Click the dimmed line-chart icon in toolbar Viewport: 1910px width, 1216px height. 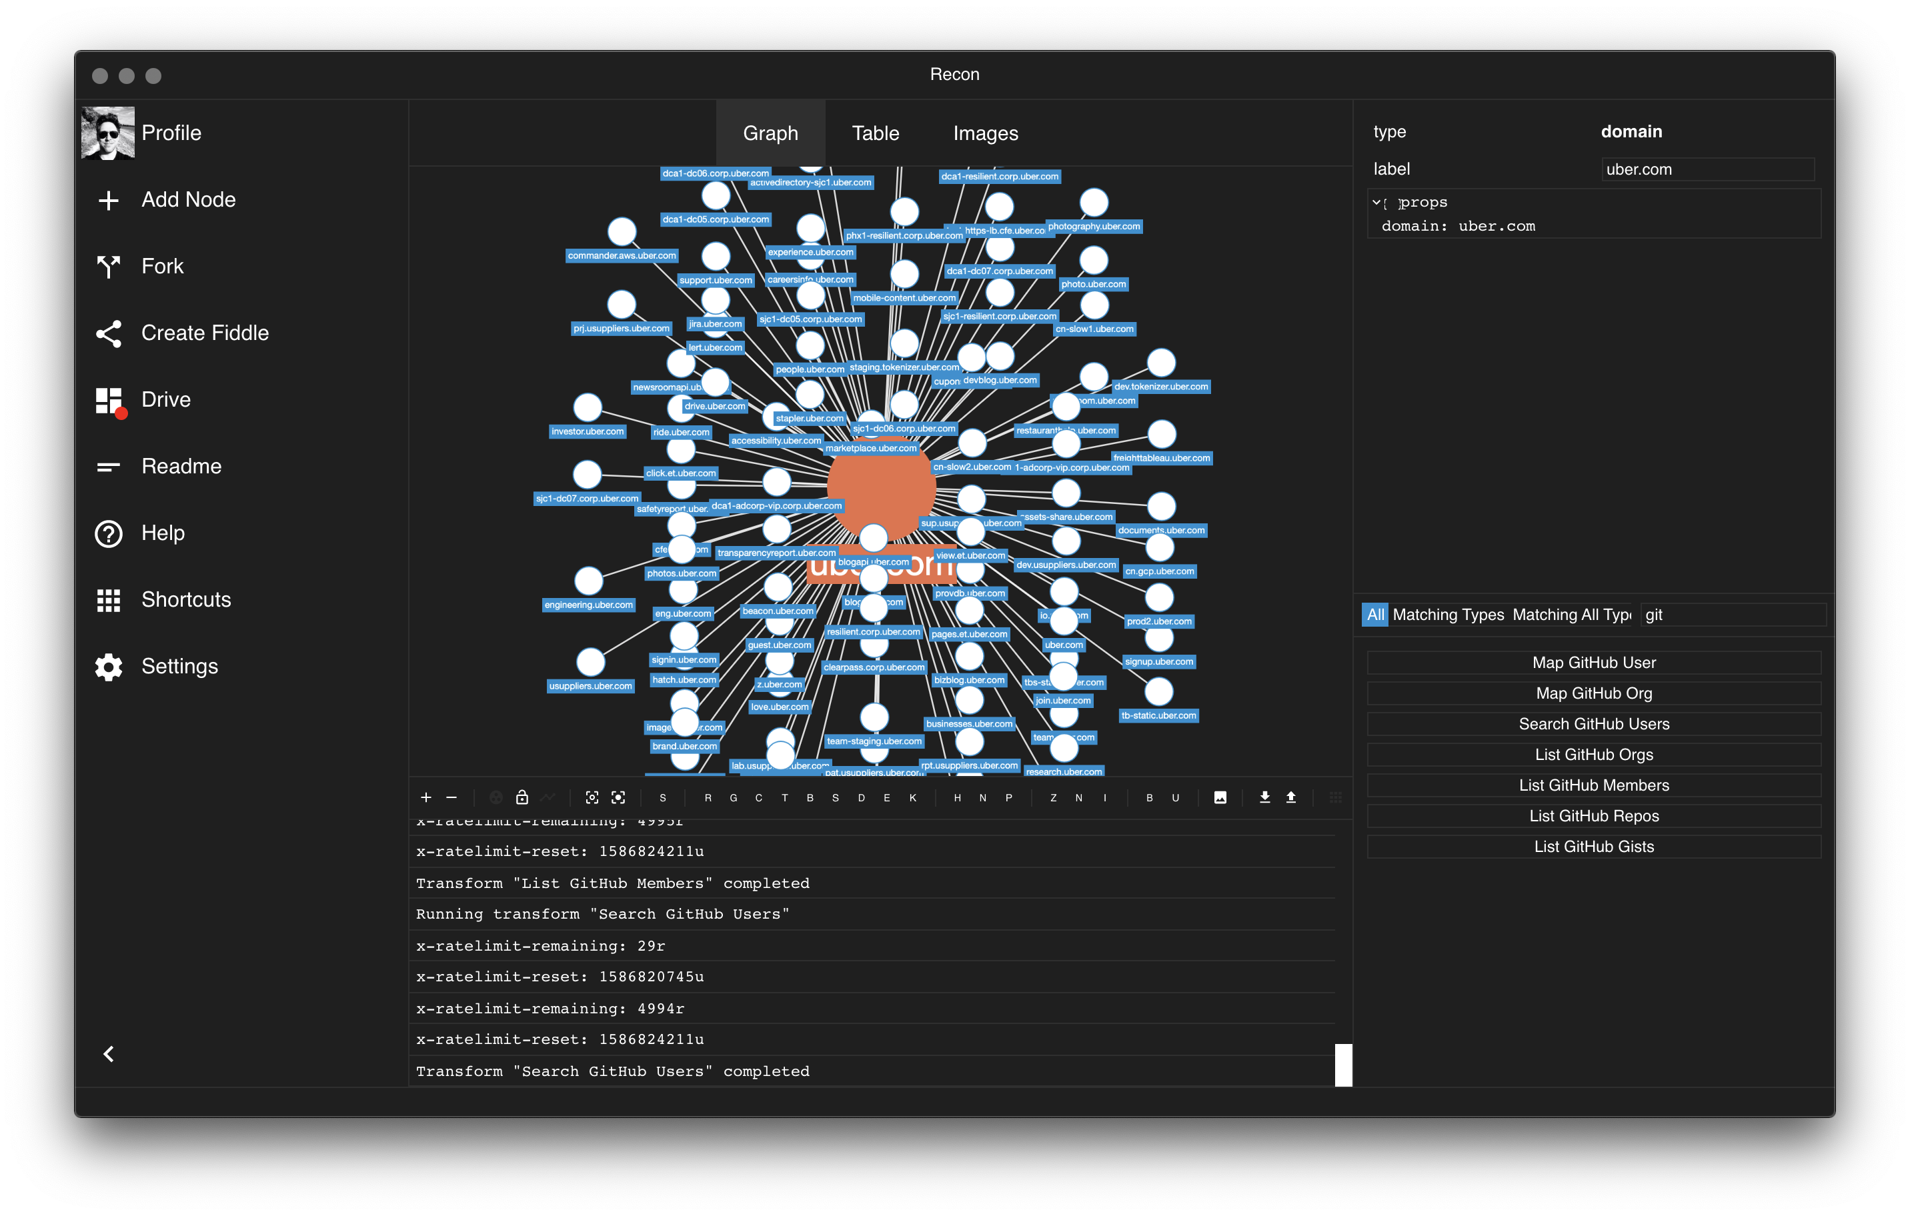(548, 797)
